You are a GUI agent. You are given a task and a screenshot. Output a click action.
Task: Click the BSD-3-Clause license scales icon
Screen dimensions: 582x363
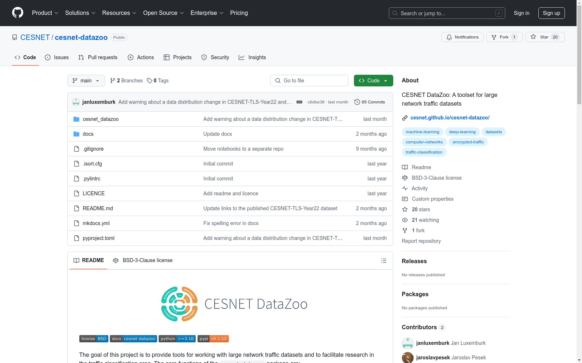pyautogui.click(x=116, y=260)
